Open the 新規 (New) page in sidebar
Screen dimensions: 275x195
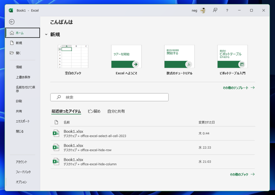click(22, 43)
